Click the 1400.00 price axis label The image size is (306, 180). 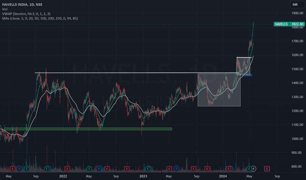click(x=297, y=83)
